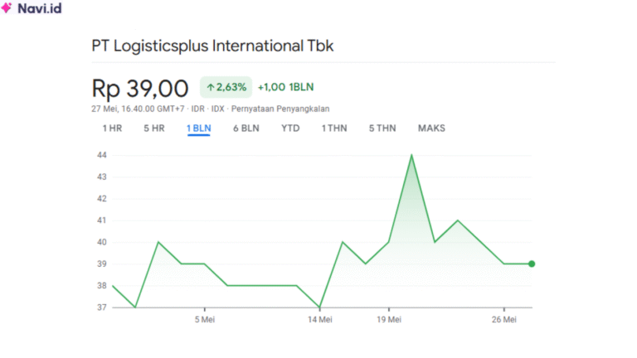Click the '+1,00 1BLN' change text
The height and width of the screenshot is (358, 637).
click(x=285, y=87)
